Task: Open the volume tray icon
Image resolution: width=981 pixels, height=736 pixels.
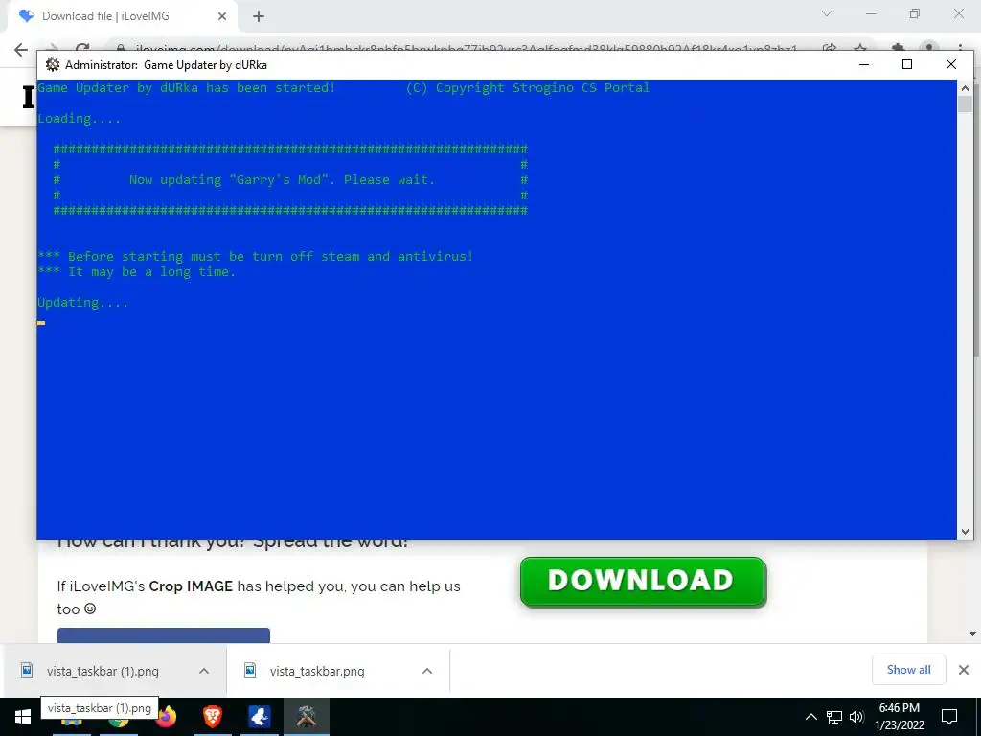Action: pos(856,717)
